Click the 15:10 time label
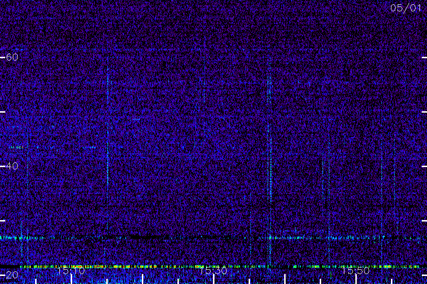 71,271
